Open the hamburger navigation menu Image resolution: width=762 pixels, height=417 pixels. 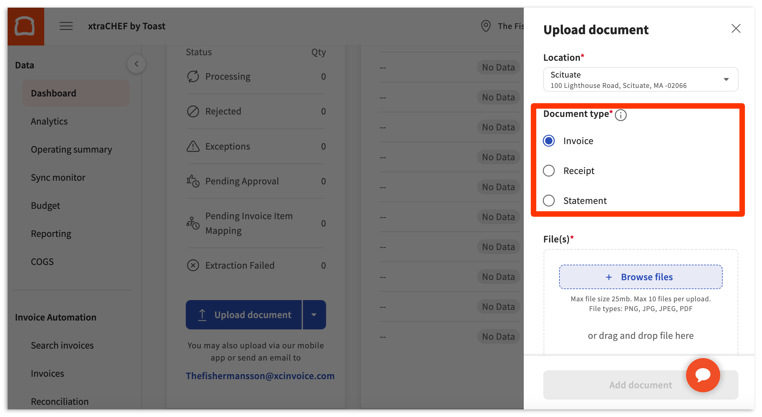pyautogui.click(x=66, y=26)
